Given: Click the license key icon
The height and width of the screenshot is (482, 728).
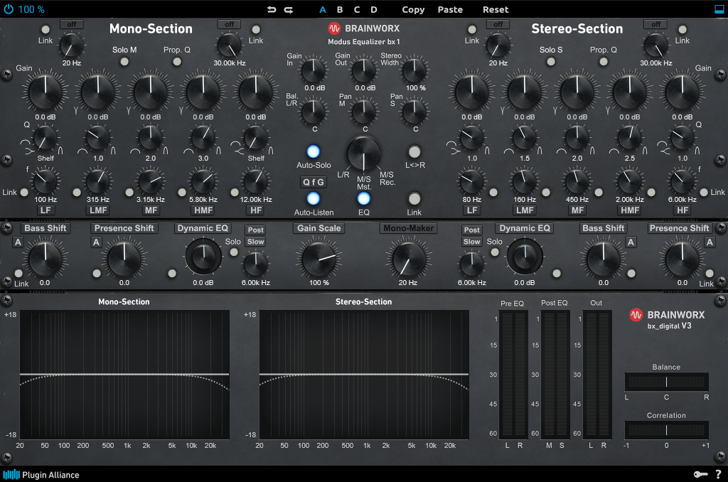Looking at the screenshot, I should click(700, 474).
